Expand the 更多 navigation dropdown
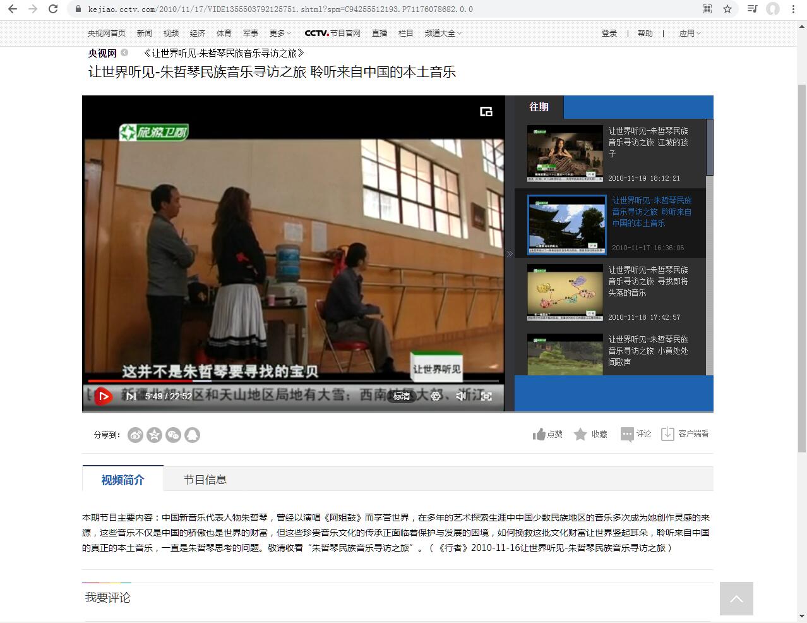 [x=280, y=33]
